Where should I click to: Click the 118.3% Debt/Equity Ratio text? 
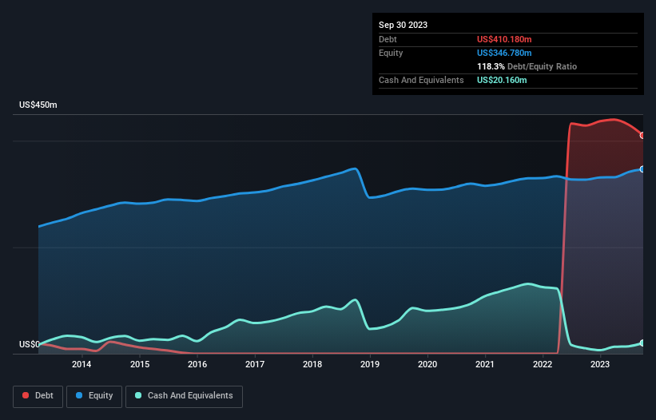point(527,66)
